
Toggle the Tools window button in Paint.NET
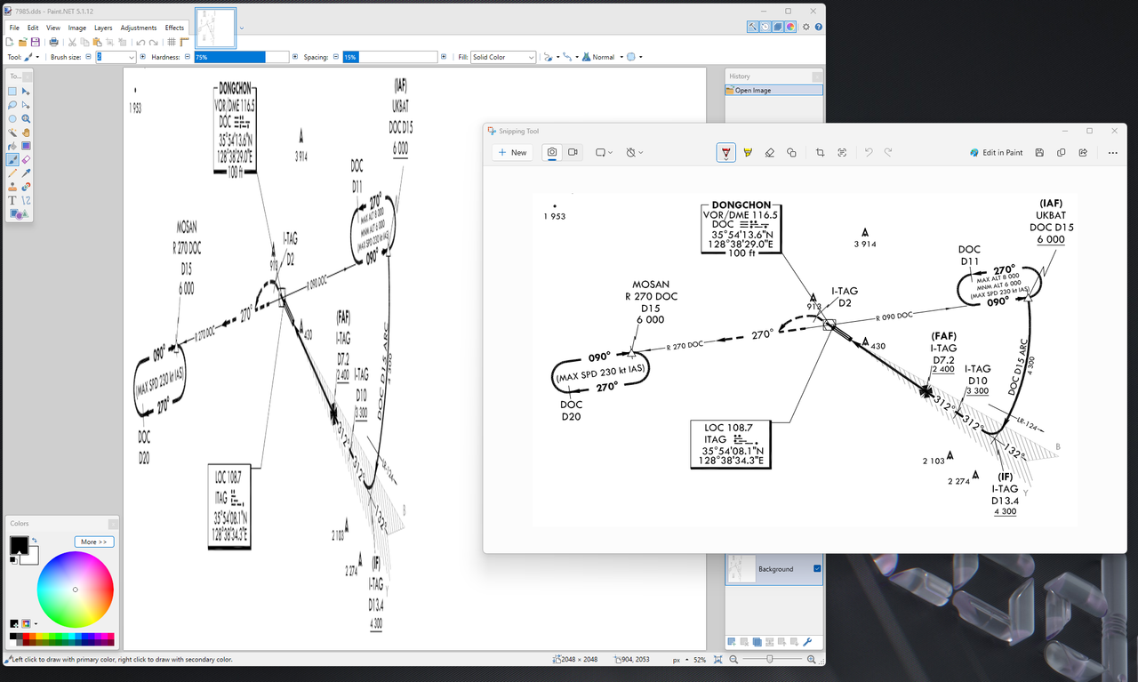pos(753,27)
